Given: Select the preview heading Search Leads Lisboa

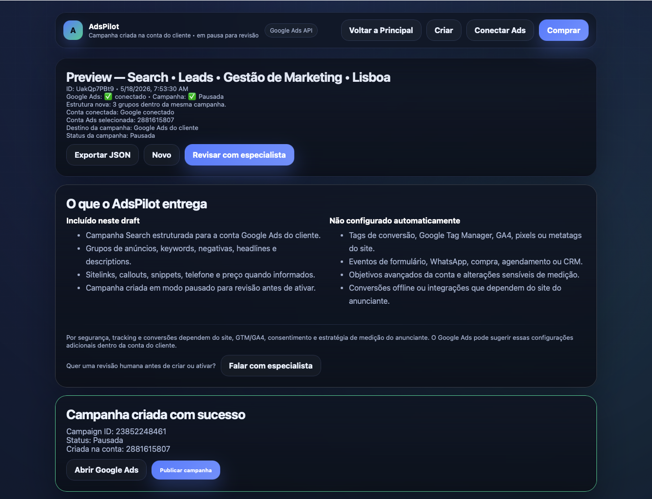Looking at the screenshot, I should pos(228,77).
